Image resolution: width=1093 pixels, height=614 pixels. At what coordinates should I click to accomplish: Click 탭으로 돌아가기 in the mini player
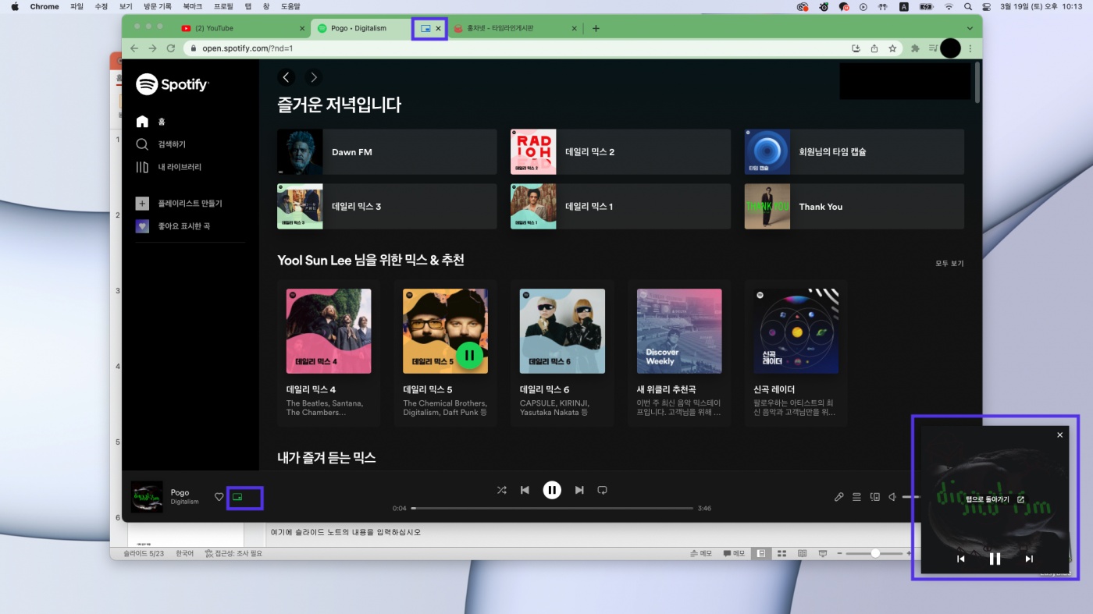coord(994,499)
